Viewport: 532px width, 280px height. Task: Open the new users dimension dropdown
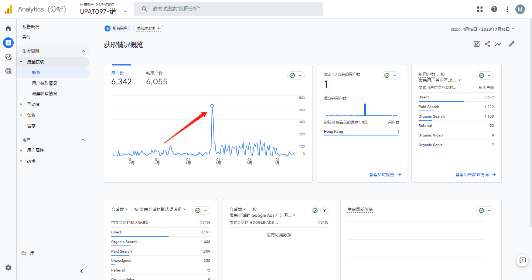440,80
